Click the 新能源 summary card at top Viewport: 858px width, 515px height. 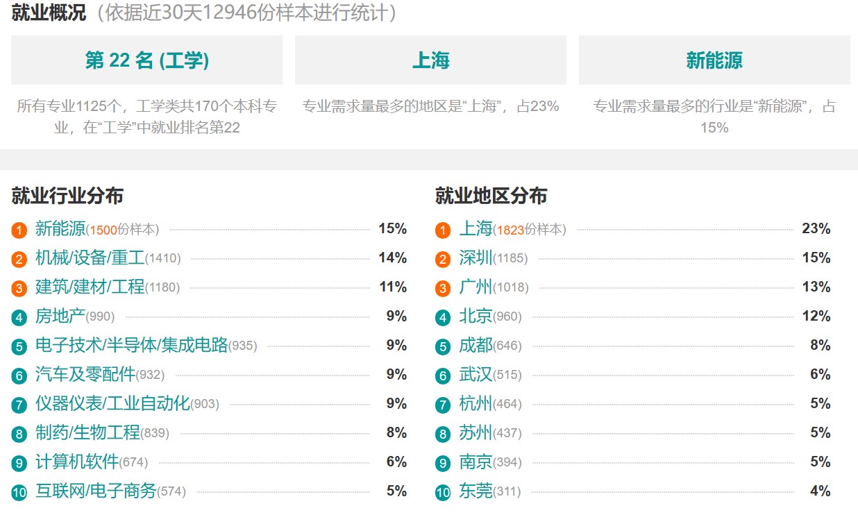[714, 60]
